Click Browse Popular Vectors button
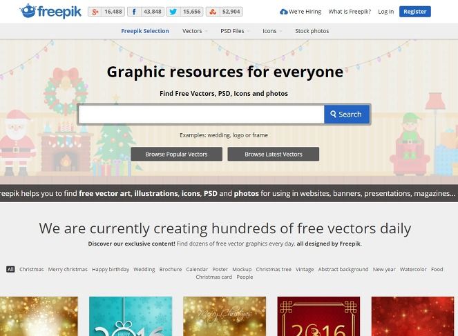This screenshot has width=458, height=336. point(176,154)
